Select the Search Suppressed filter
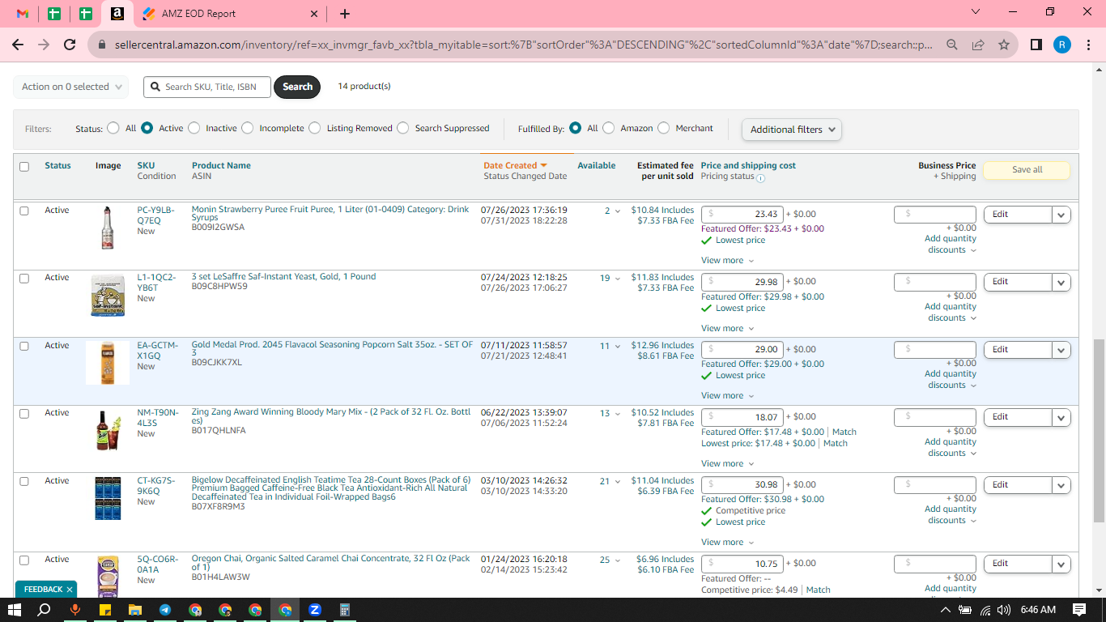1106x622 pixels. point(402,128)
